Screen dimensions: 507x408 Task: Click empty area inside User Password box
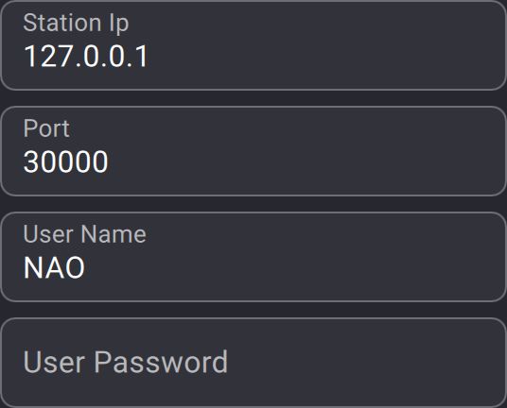(356, 363)
